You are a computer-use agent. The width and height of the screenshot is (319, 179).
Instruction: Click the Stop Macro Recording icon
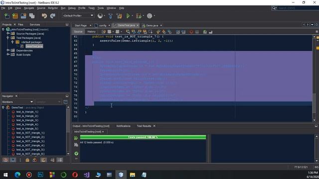point(197,32)
